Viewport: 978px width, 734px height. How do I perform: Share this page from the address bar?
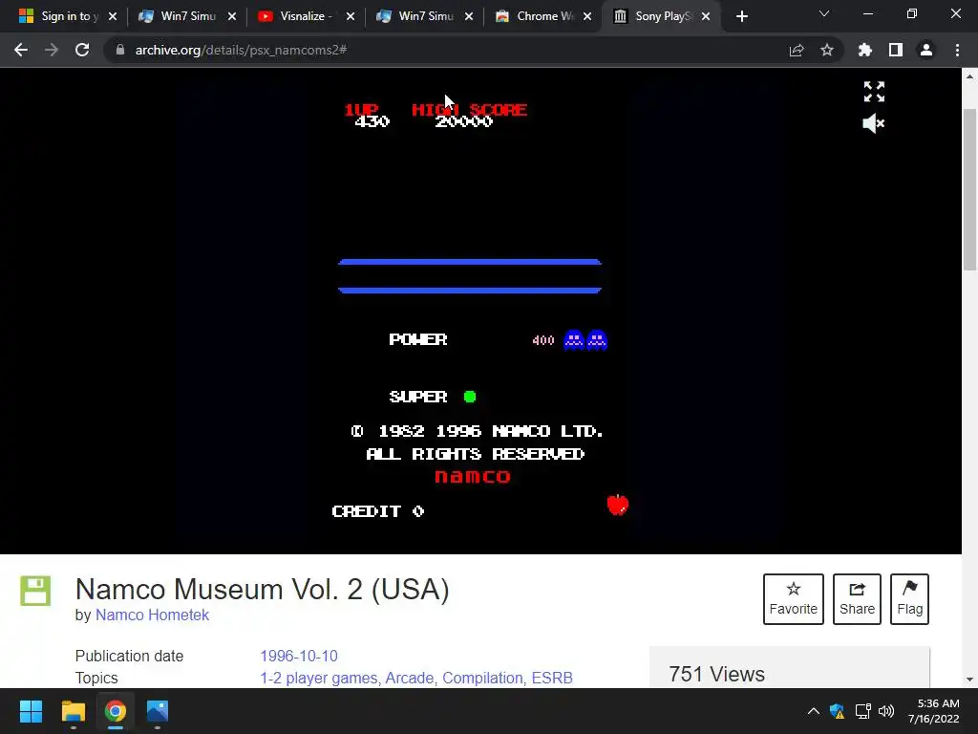pos(797,50)
